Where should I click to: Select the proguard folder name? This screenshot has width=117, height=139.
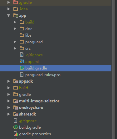[34, 42]
